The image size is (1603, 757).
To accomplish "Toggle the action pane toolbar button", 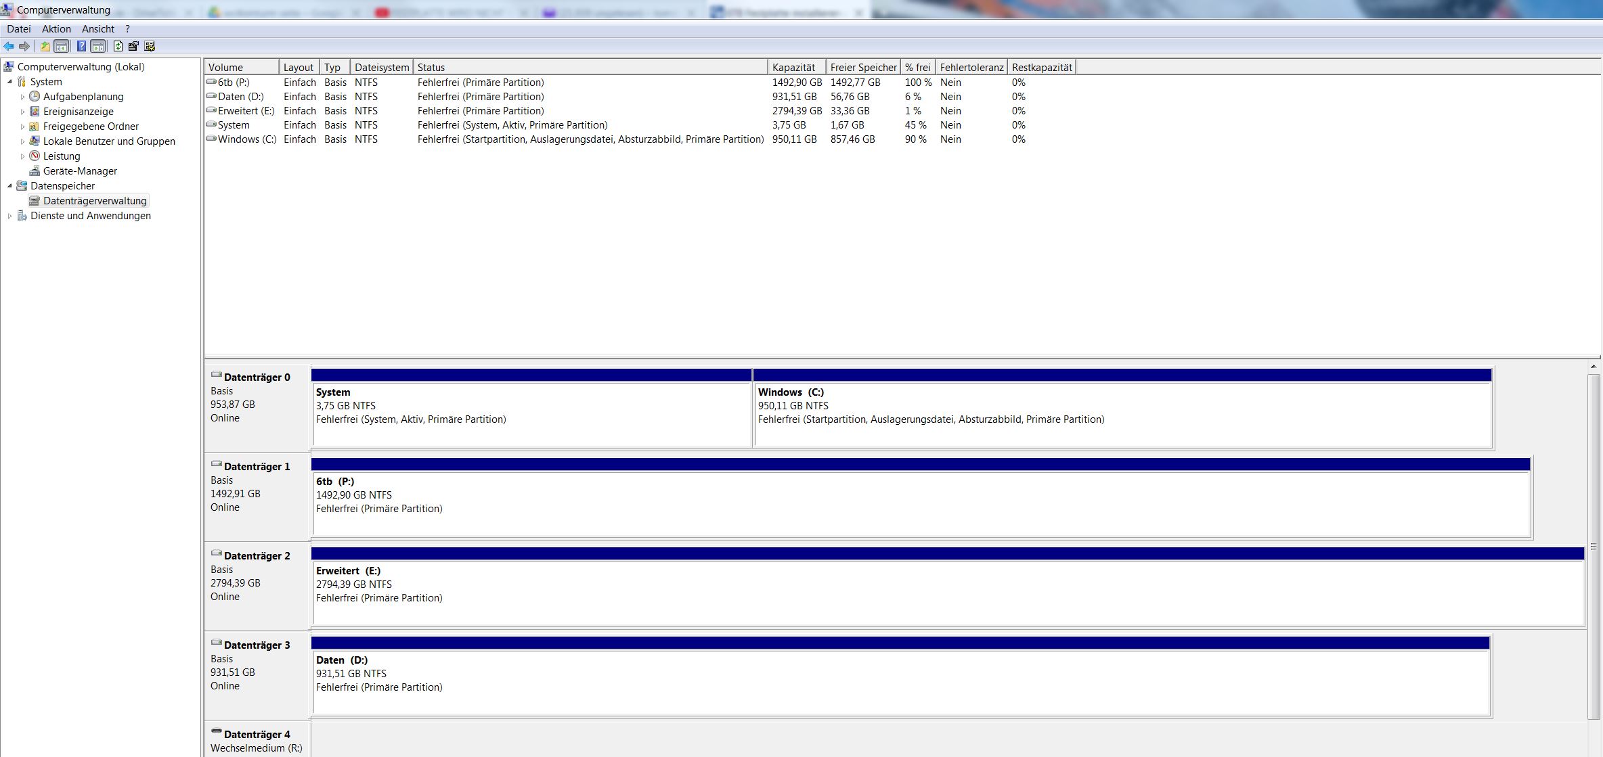I will 98,46.
